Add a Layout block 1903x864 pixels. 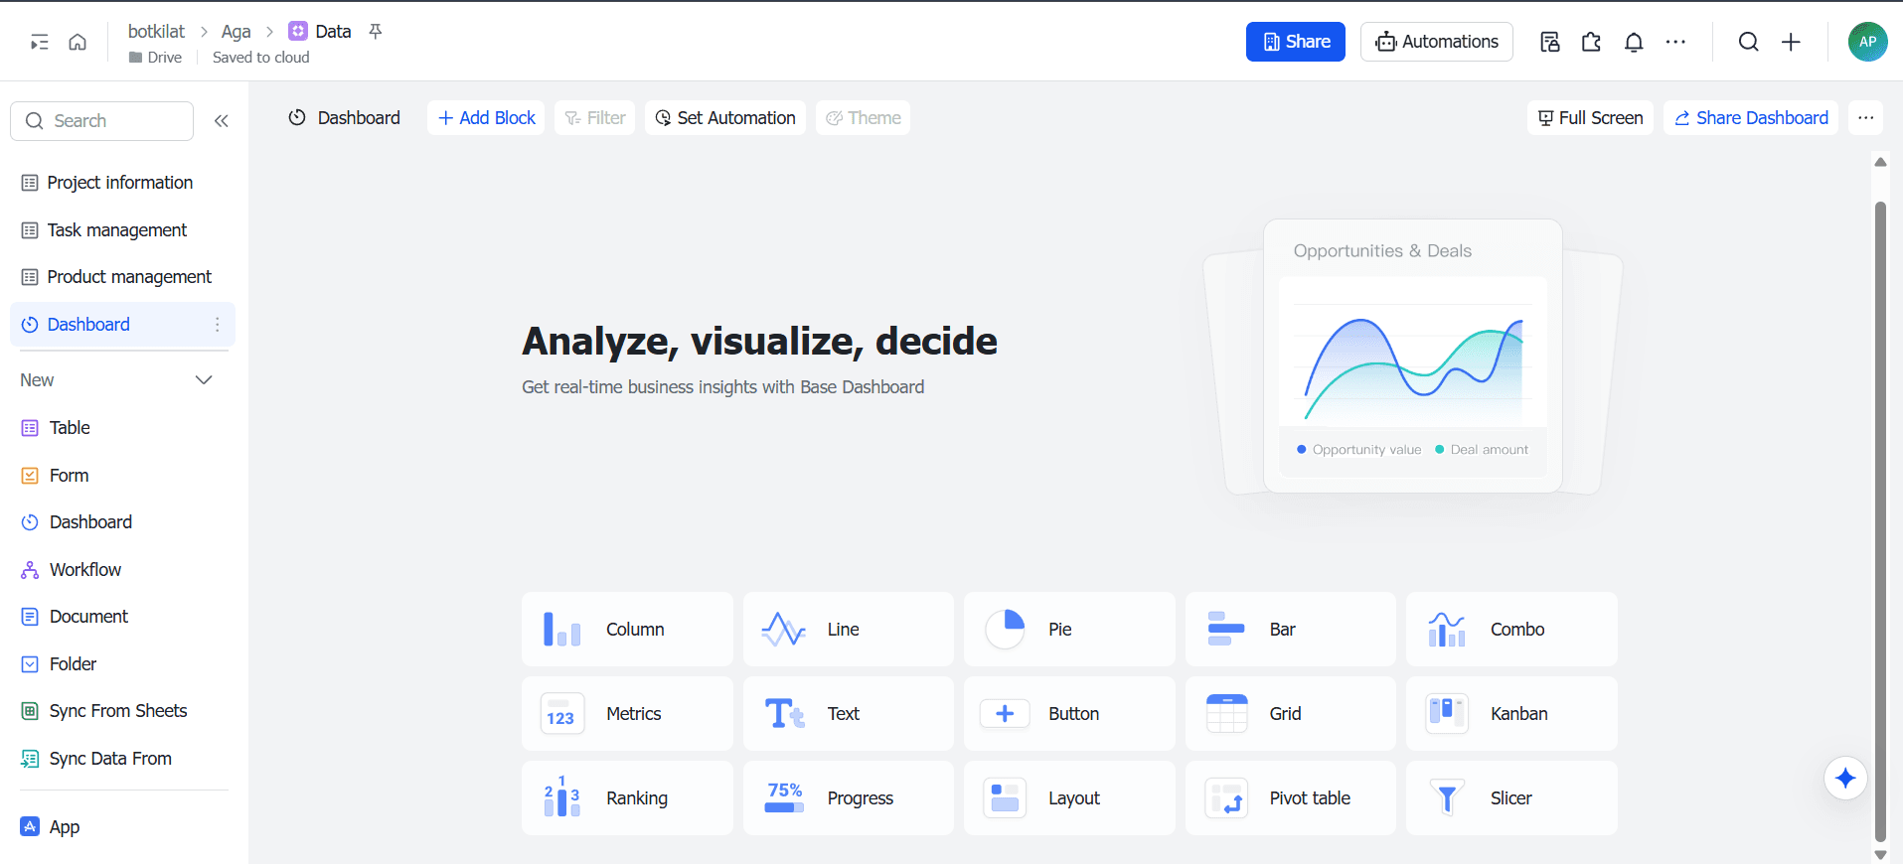pyautogui.click(x=1069, y=798)
